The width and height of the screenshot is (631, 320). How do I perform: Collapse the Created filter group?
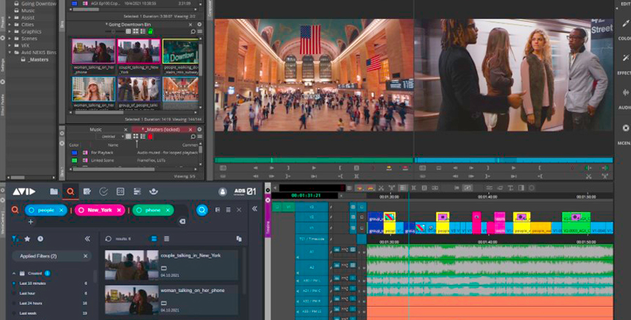[14, 273]
